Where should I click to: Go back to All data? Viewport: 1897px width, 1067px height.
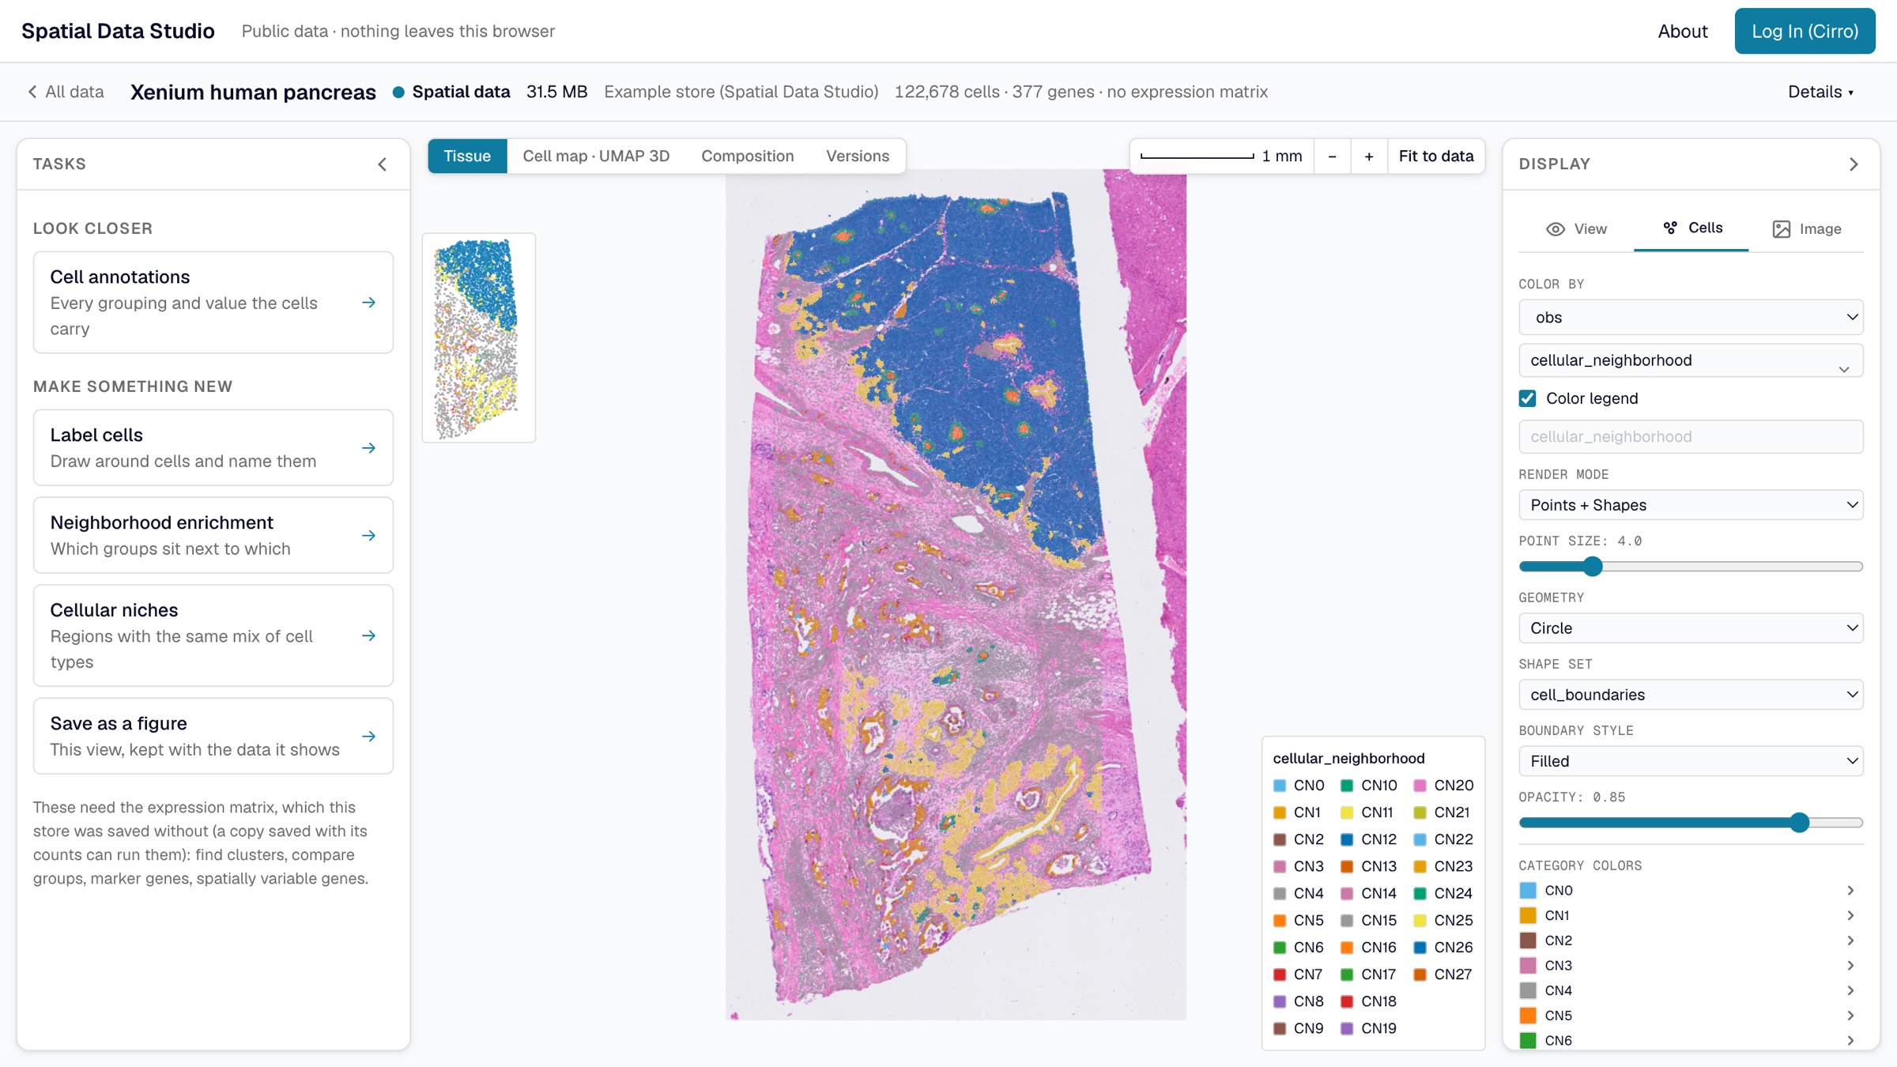[66, 92]
